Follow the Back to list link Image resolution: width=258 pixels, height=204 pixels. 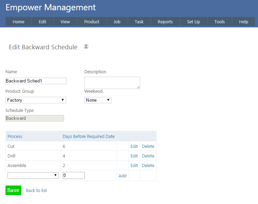pyautogui.click(x=36, y=190)
